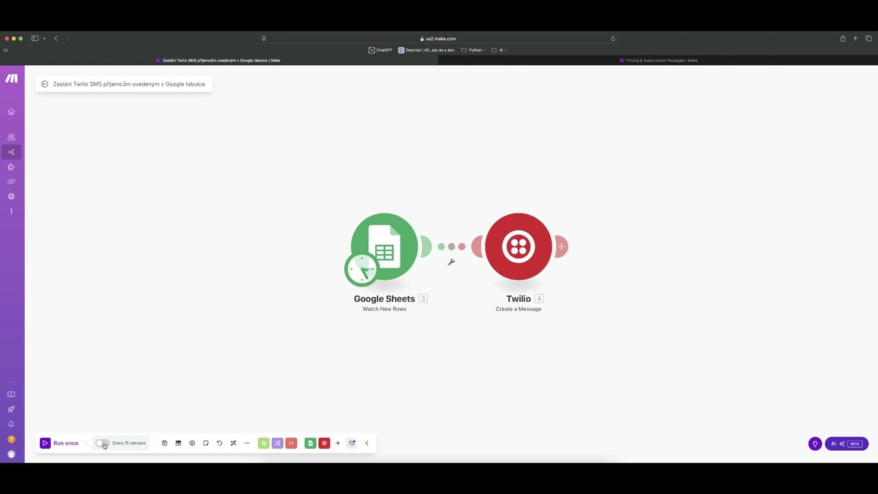This screenshot has height=494, width=878.
Task: Open auto-align toolbar icon
Action: 178,443
